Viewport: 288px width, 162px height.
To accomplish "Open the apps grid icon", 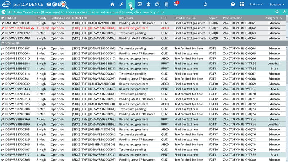I will click(x=242, y=4).
